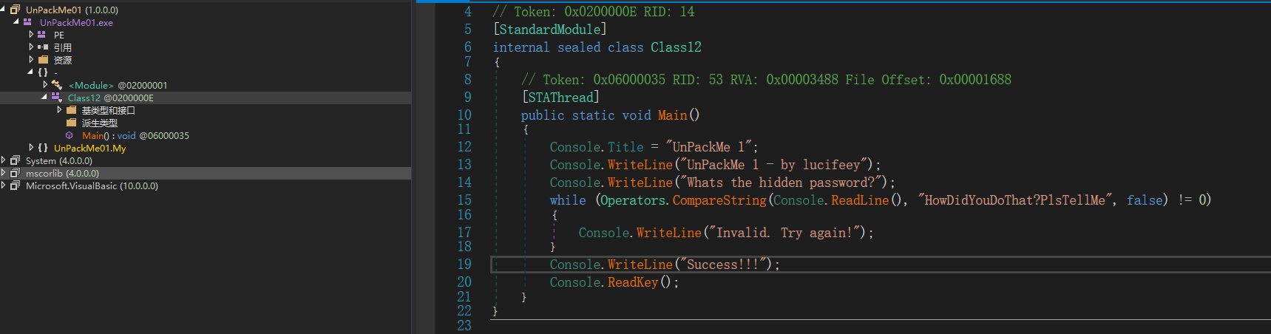Click the <Module> class icon

(x=57, y=85)
